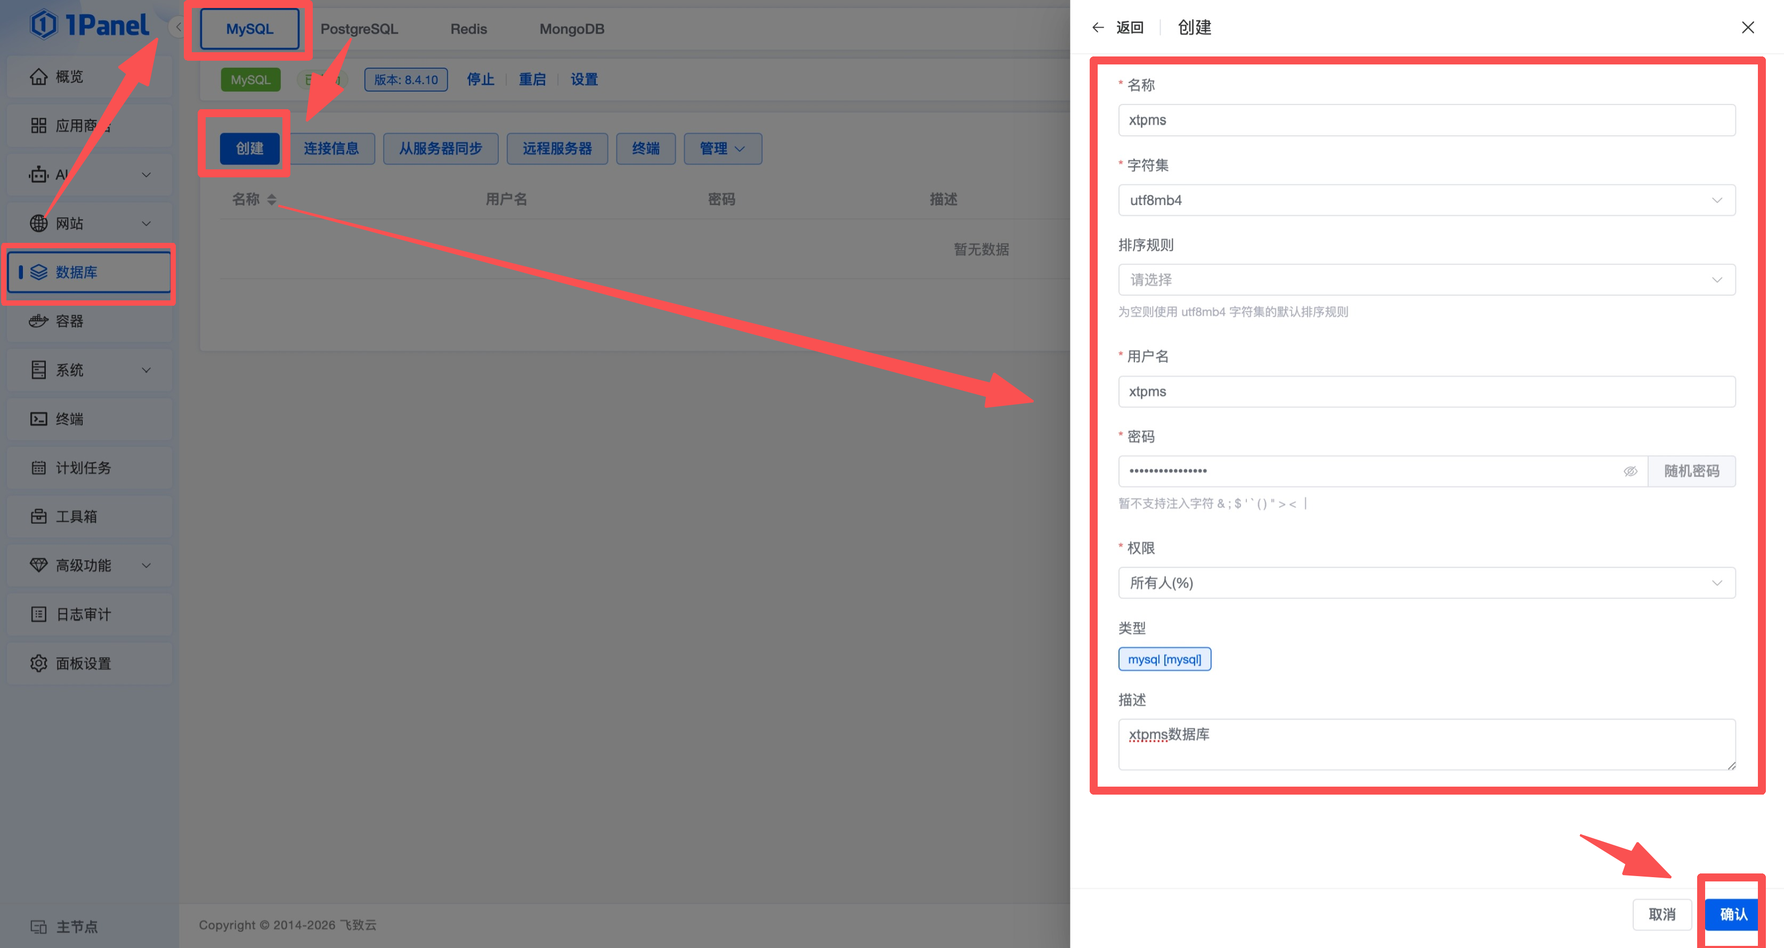Switch to the Redis tab
1784x948 pixels.
[469, 29]
